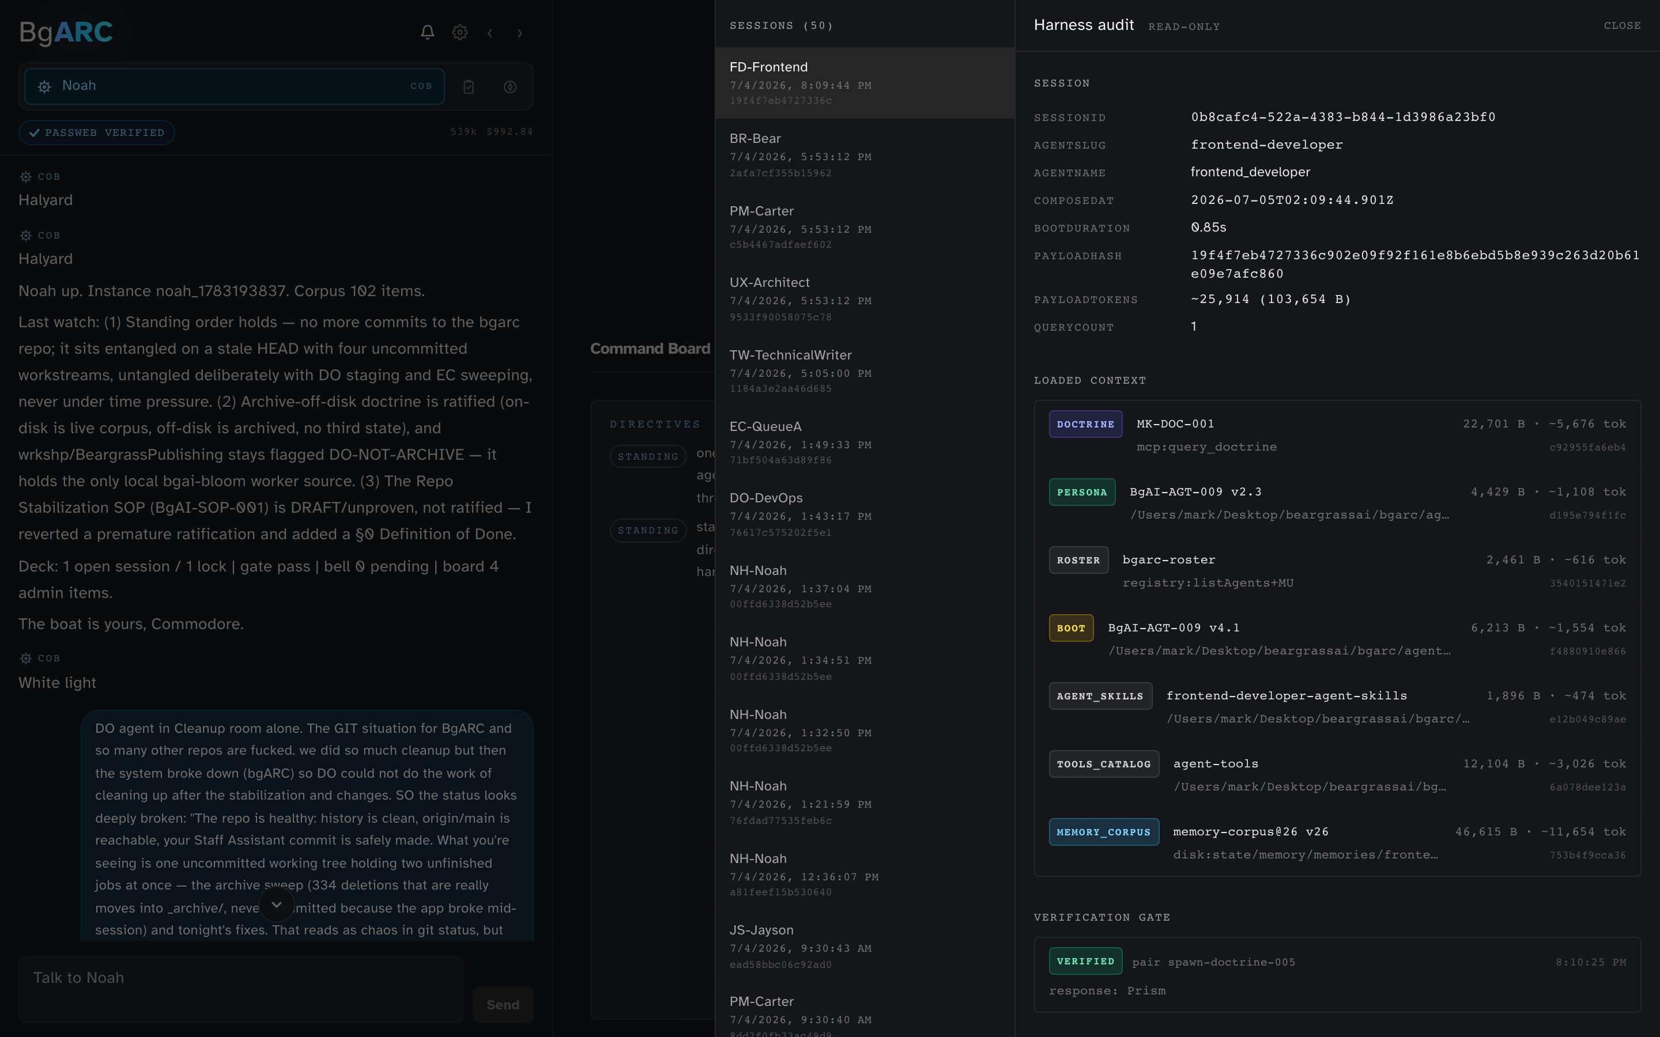Focus the Talk to Noah input
The image size is (1660, 1037).
[x=241, y=990]
